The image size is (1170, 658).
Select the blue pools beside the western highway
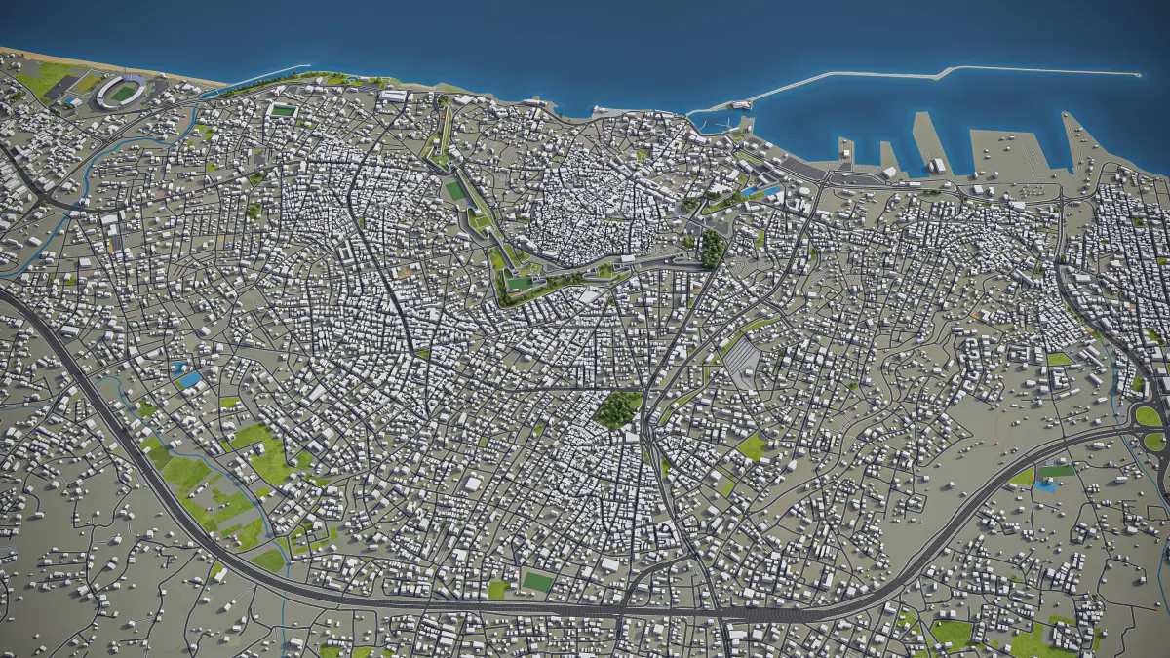point(185,375)
